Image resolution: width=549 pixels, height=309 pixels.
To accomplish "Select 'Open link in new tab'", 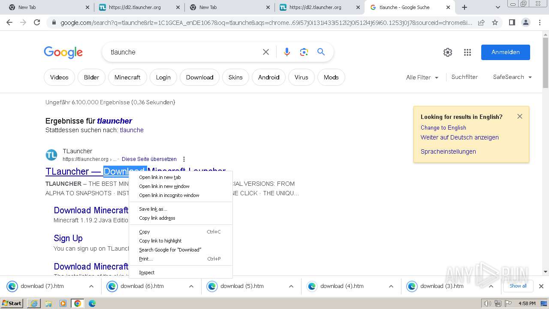I will point(181,177).
